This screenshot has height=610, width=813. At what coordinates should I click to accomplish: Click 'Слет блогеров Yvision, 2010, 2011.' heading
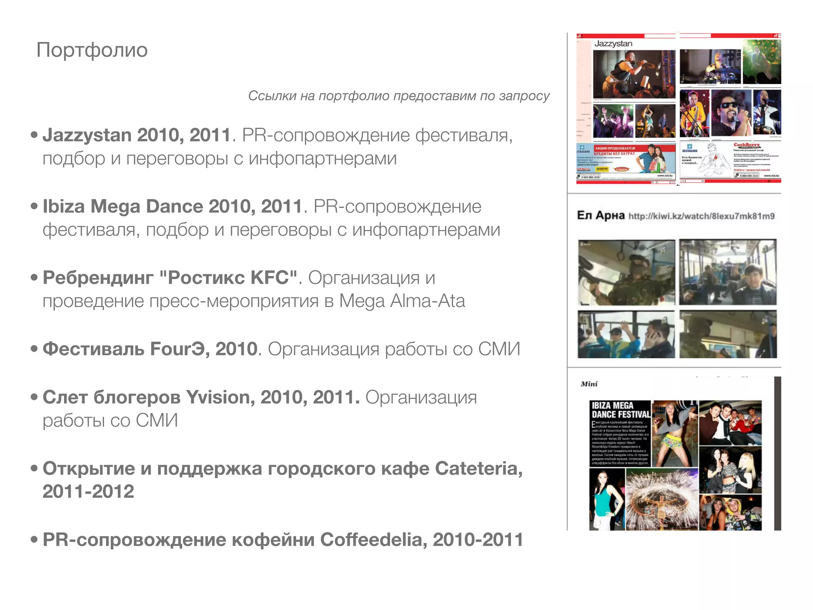tap(201, 397)
